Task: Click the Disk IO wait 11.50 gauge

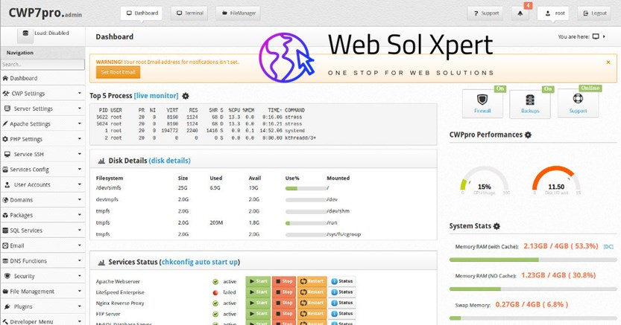Action: (556, 181)
